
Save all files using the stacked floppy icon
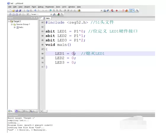click(20, 10)
